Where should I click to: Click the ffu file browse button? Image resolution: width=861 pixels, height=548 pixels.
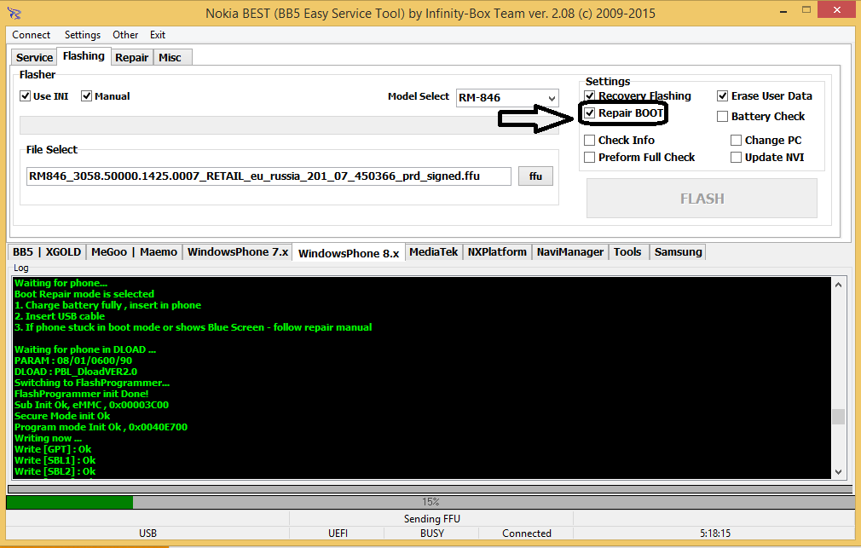pos(535,176)
